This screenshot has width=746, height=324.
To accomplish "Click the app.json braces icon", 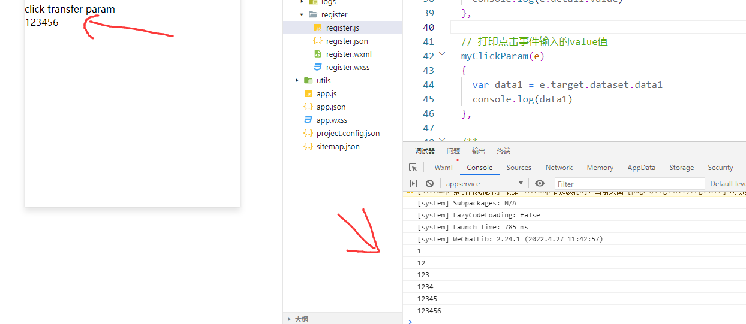I will (x=308, y=107).
